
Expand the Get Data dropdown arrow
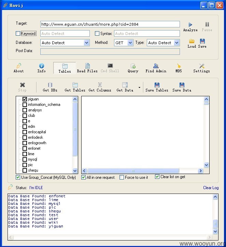click(x=139, y=87)
